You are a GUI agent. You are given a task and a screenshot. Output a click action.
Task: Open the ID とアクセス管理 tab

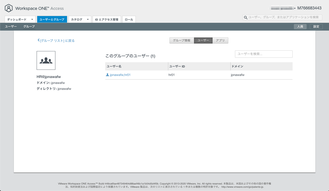coord(107,19)
